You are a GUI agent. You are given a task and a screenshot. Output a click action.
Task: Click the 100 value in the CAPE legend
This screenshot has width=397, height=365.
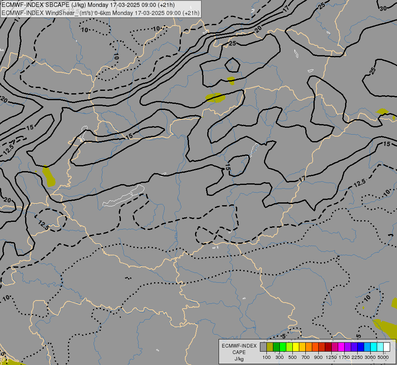[x=266, y=357]
